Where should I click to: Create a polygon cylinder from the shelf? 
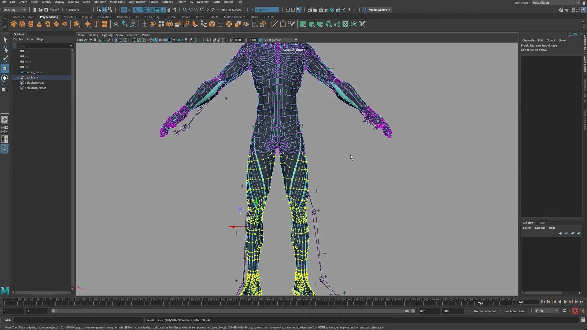coord(31,24)
